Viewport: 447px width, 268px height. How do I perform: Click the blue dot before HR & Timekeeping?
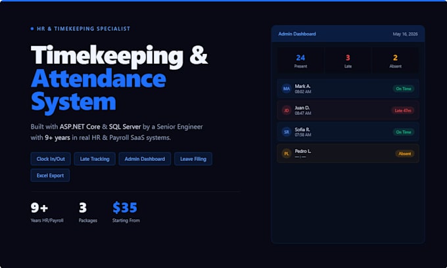pyautogui.click(x=32, y=29)
